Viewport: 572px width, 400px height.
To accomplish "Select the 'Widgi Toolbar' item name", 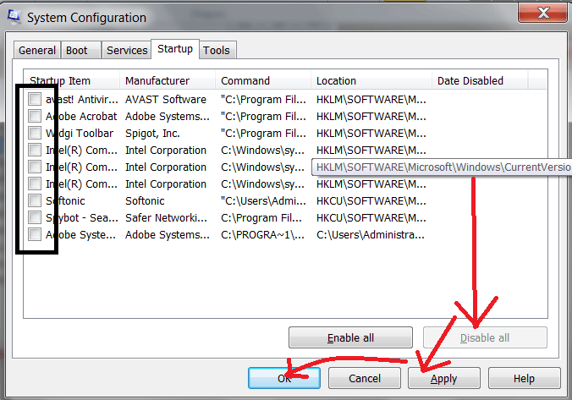I will 80,133.
